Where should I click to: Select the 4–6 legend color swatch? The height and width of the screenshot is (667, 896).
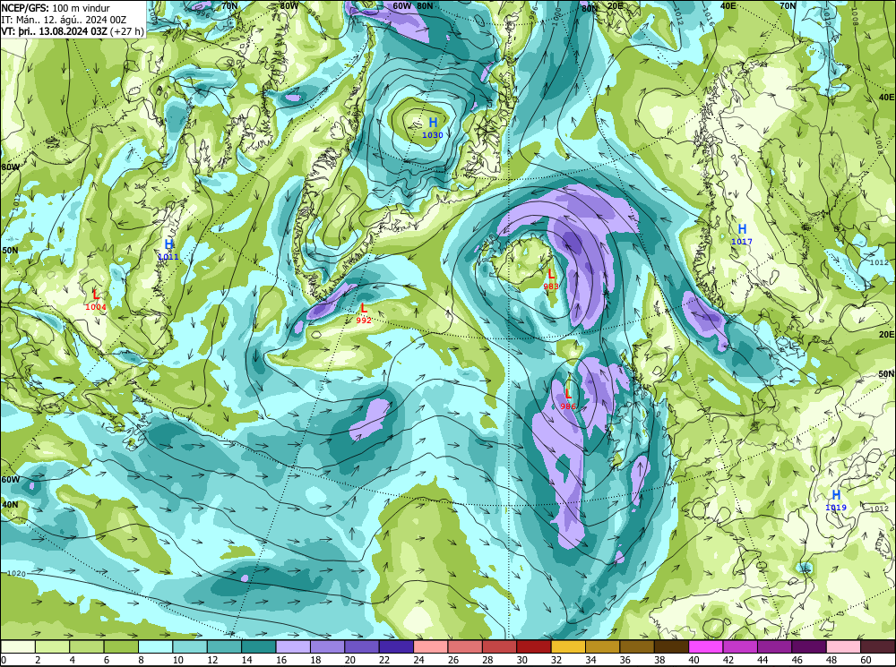(x=87, y=646)
